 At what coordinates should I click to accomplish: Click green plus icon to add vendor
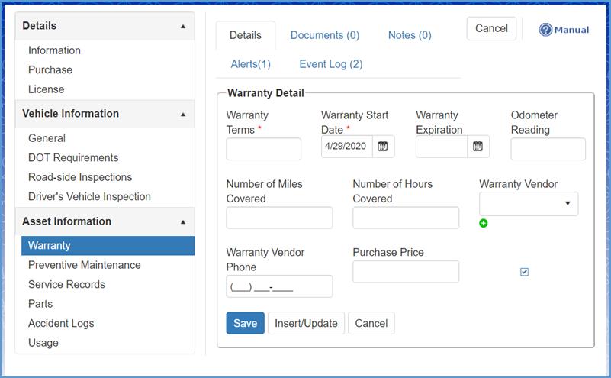point(484,223)
